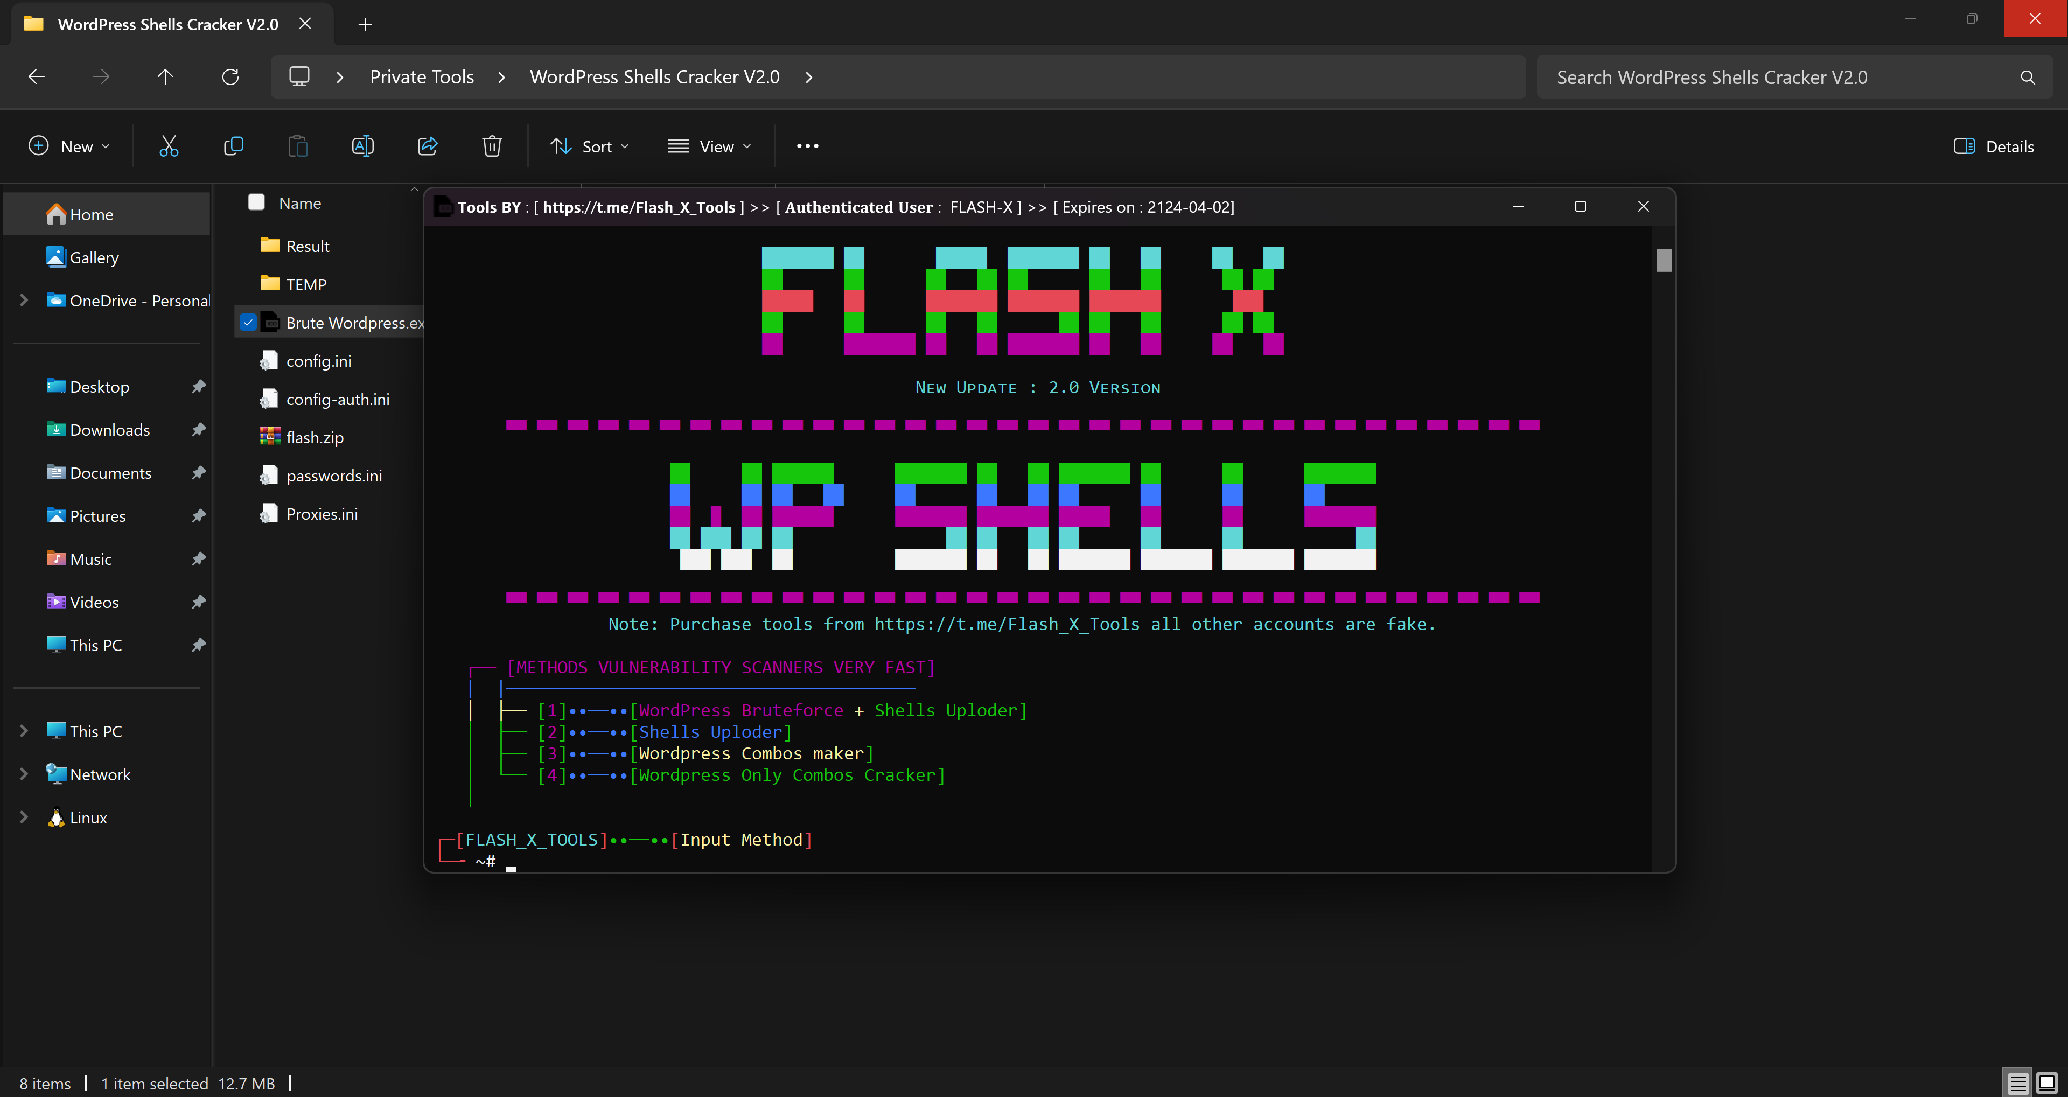Screen dimensions: 2068x1097
Task: Click the Name column header
Action: click(301, 203)
